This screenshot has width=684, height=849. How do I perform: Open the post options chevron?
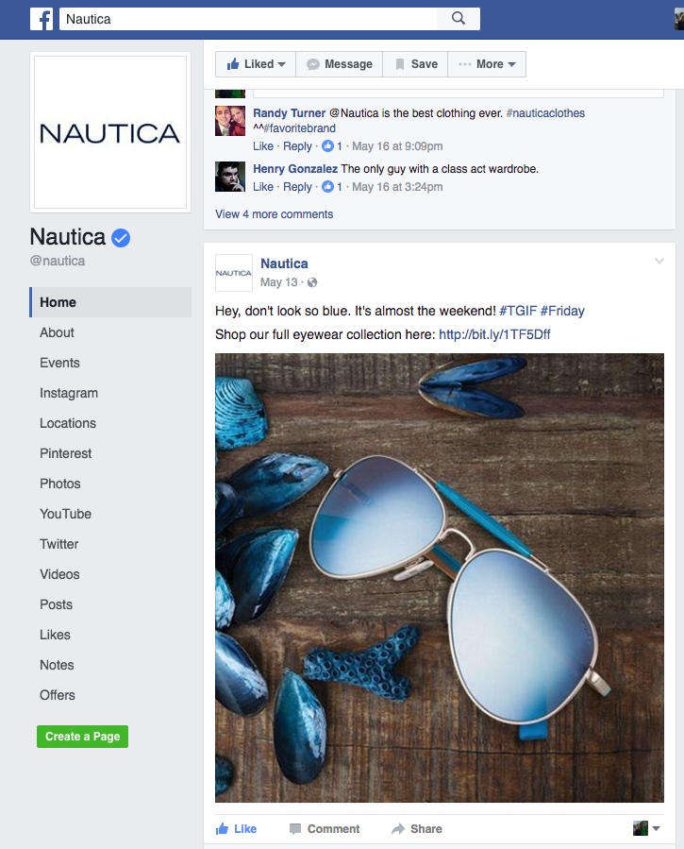(659, 261)
